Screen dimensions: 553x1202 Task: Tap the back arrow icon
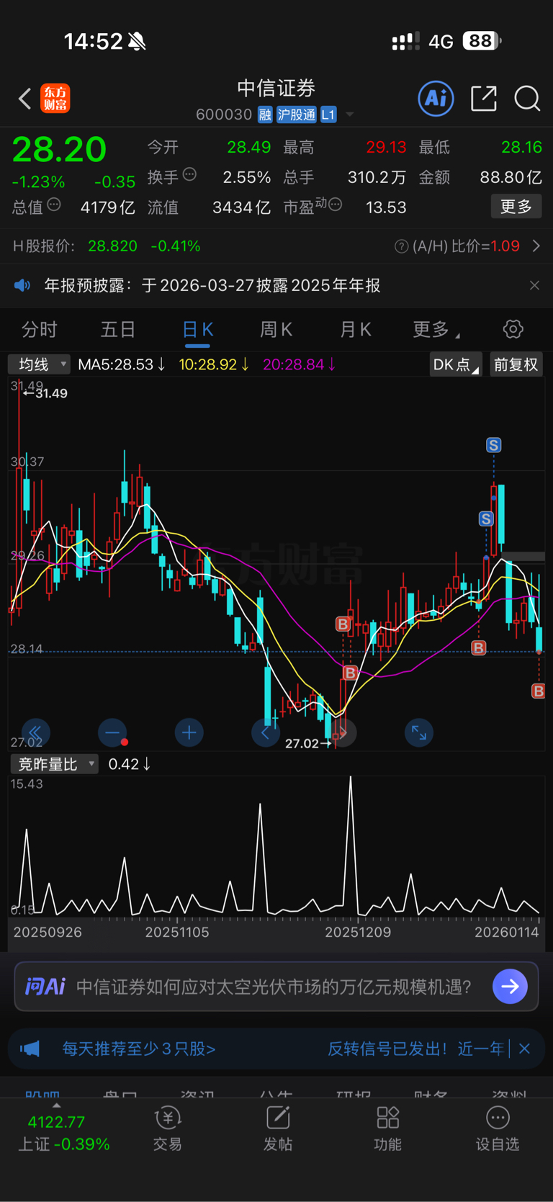tap(25, 99)
